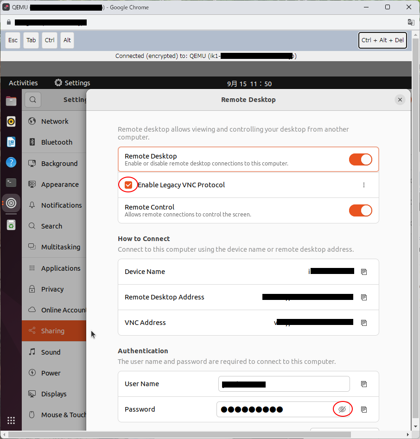
Task: Toggle the Alt key button
Action: click(x=67, y=40)
